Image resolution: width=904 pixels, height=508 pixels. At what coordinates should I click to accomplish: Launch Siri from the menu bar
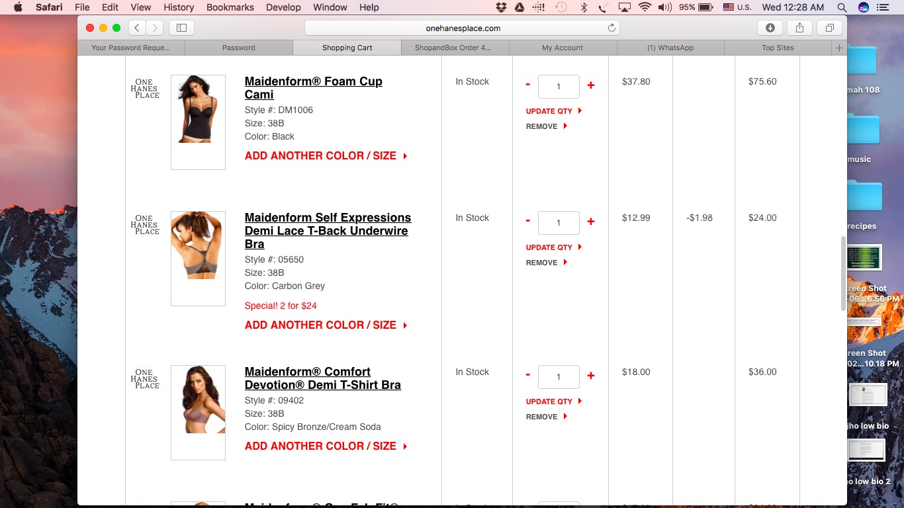click(x=863, y=7)
